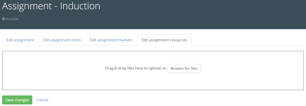
Task: Click the availability status check icon
Action: (3, 19)
